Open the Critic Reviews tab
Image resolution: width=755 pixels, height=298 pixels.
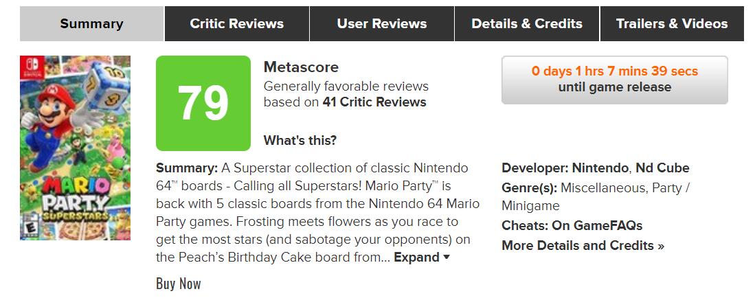point(237,24)
